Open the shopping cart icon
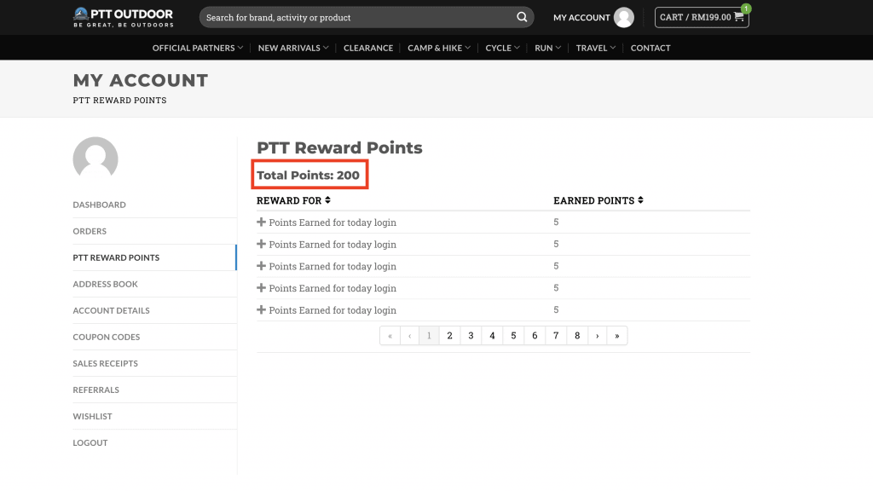 [738, 17]
